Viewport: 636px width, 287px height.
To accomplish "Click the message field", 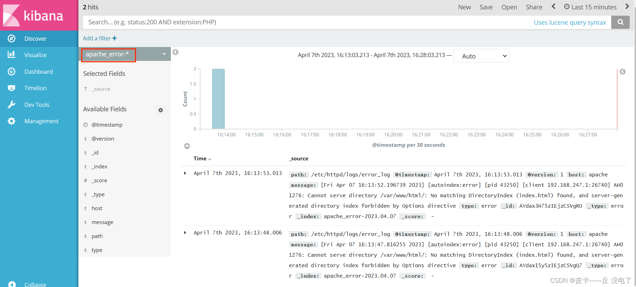I will [x=102, y=222].
